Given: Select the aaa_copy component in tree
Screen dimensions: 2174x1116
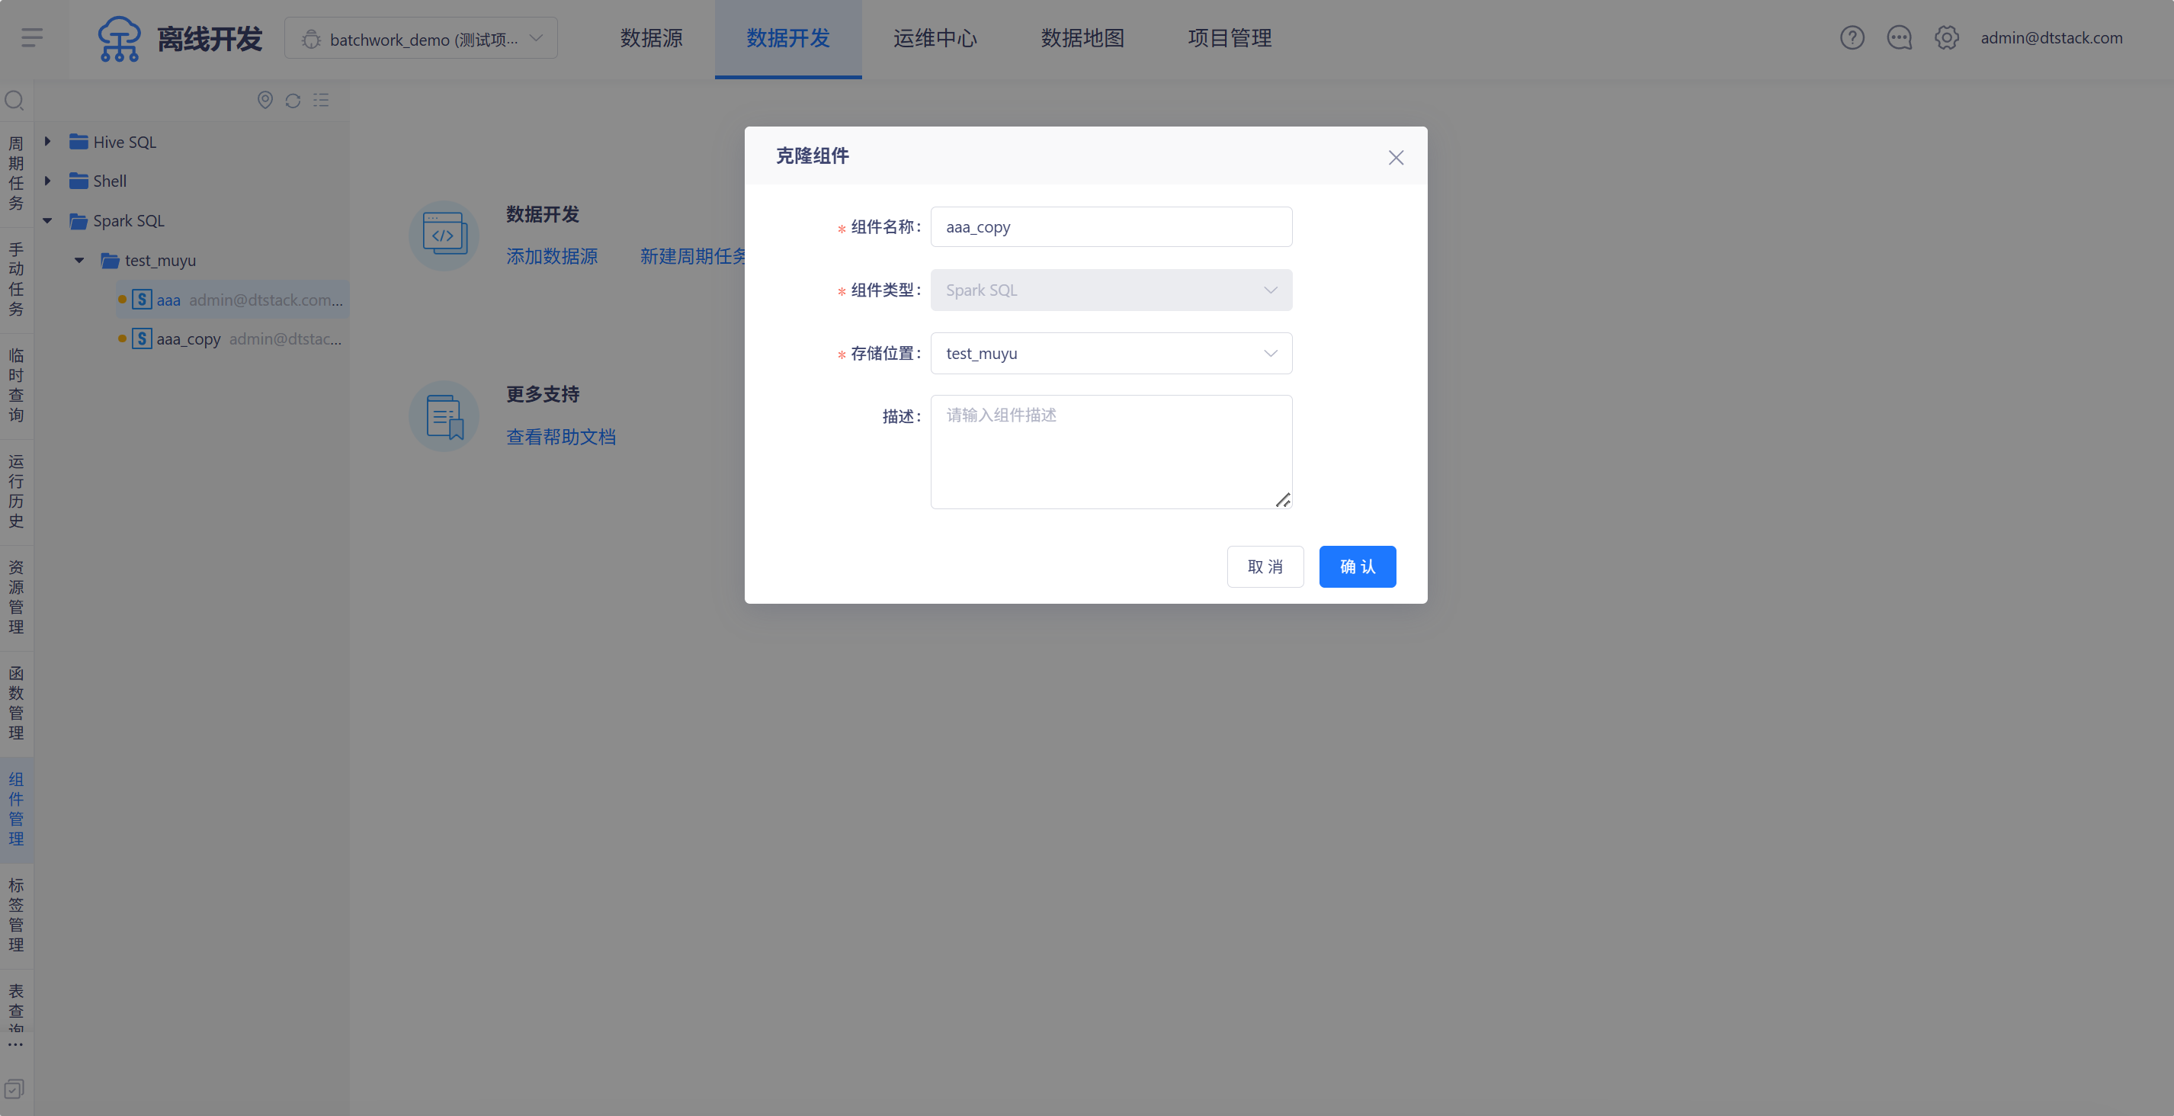Looking at the screenshot, I should pos(233,339).
